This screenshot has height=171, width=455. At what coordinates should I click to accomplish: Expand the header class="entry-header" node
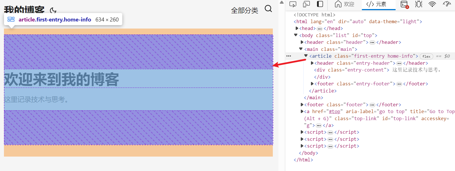[x=312, y=63]
